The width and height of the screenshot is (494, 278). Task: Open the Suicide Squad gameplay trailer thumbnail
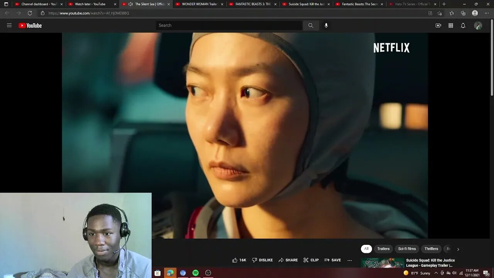tap(382, 263)
